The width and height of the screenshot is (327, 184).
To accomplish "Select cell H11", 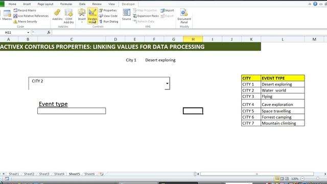I will [x=193, y=111].
